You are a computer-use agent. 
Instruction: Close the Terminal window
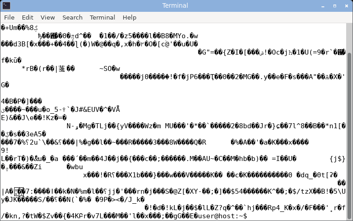(347, 6)
